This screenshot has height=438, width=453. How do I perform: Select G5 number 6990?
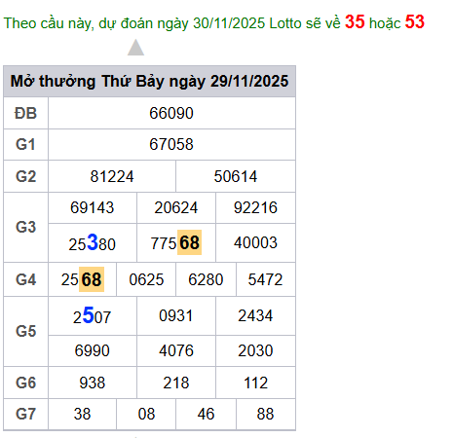pyautogui.click(x=93, y=350)
